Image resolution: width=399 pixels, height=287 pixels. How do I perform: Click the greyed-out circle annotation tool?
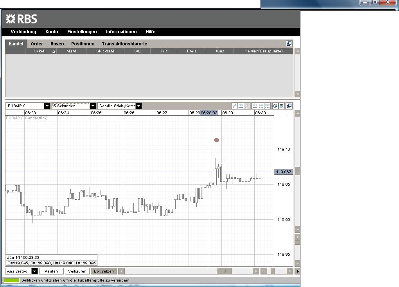tap(247, 106)
